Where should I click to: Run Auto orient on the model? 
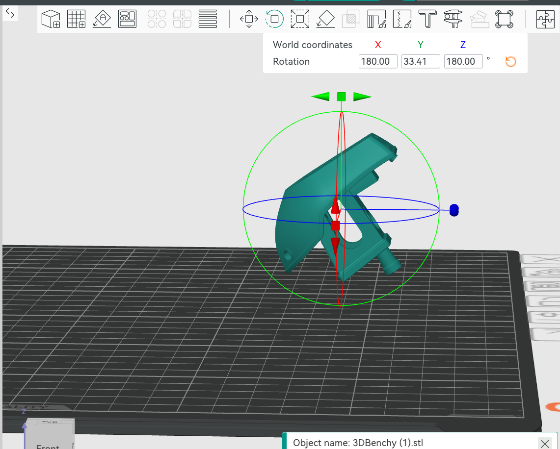(x=102, y=19)
